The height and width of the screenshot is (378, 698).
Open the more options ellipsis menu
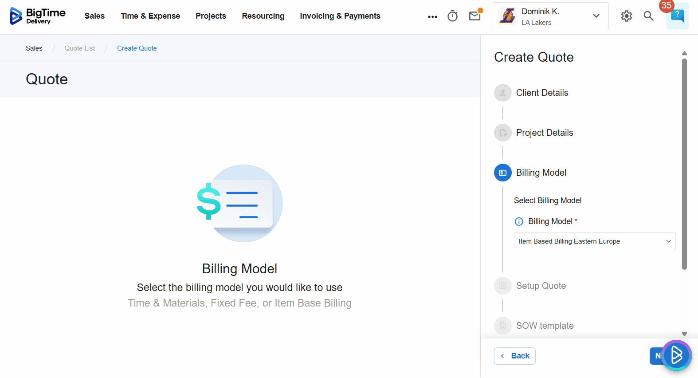click(432, 16)
